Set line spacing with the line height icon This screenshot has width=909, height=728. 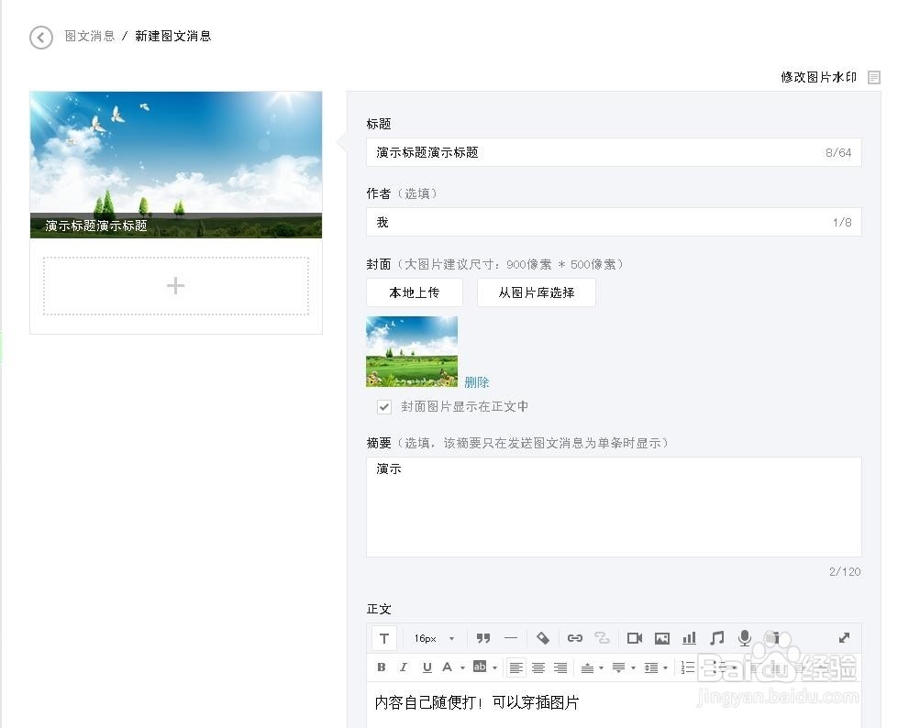[x=651, y=667]
